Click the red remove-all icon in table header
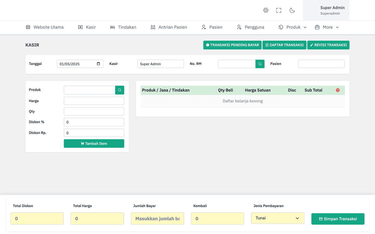The height and width of the screenshot is (234, 375). click(338, 90)
